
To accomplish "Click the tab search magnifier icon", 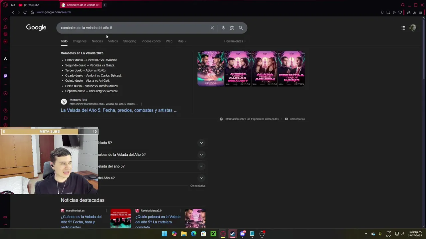I will 403,5.
